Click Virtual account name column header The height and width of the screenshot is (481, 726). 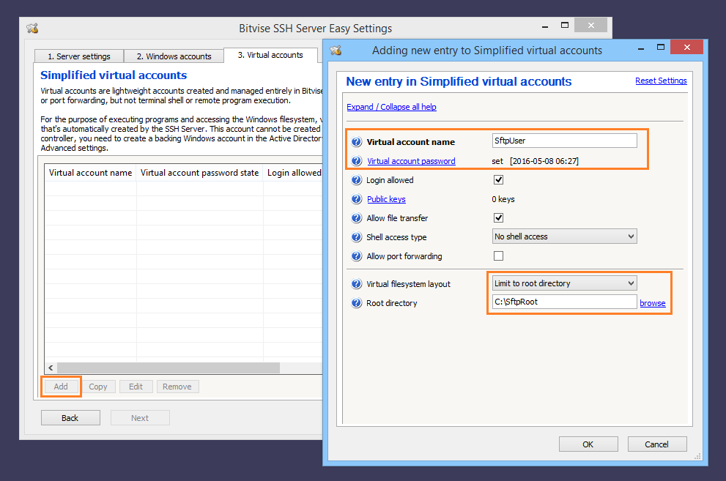[90, 173]
